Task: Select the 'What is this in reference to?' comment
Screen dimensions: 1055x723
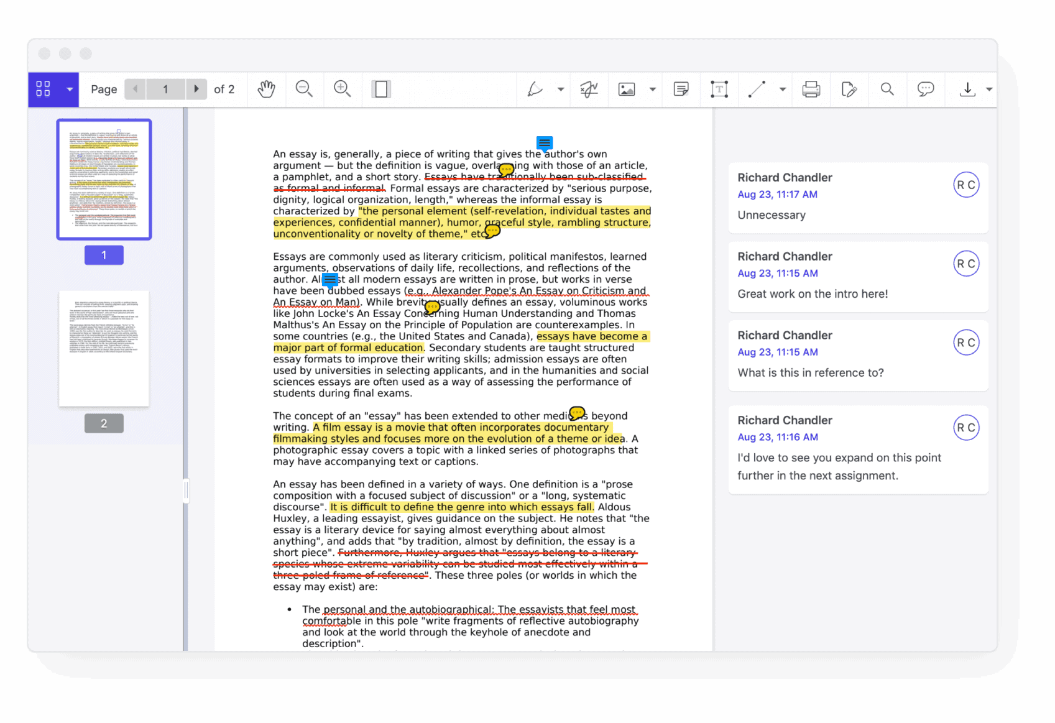Action: coord(858,356)
